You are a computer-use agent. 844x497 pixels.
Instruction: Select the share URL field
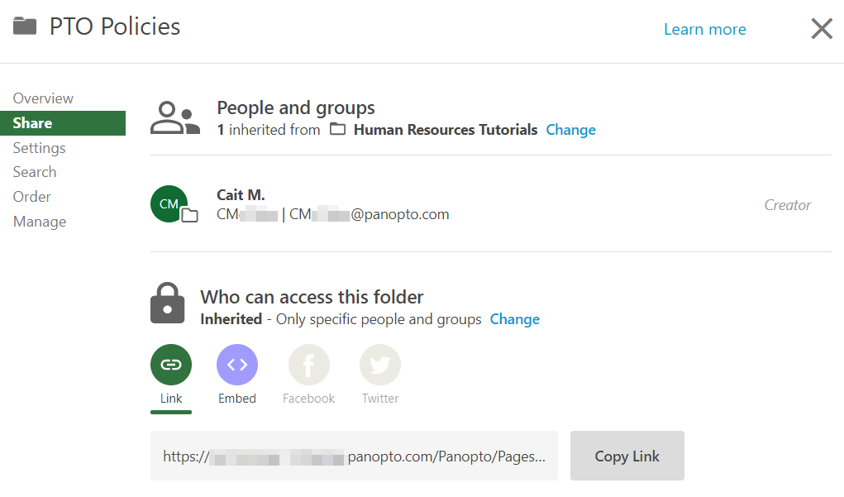click(x=354, y=455)
